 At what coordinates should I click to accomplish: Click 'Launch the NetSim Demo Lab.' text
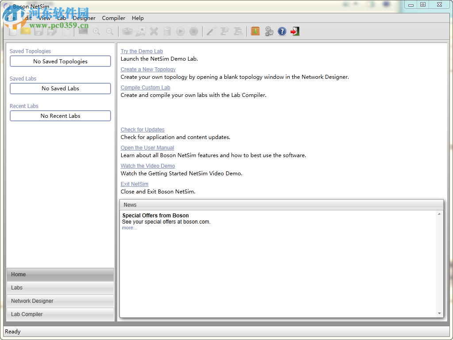click(159, 59)
